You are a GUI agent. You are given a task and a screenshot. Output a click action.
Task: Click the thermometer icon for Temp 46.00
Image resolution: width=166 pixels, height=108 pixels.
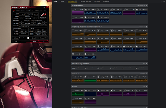(86, 39)
